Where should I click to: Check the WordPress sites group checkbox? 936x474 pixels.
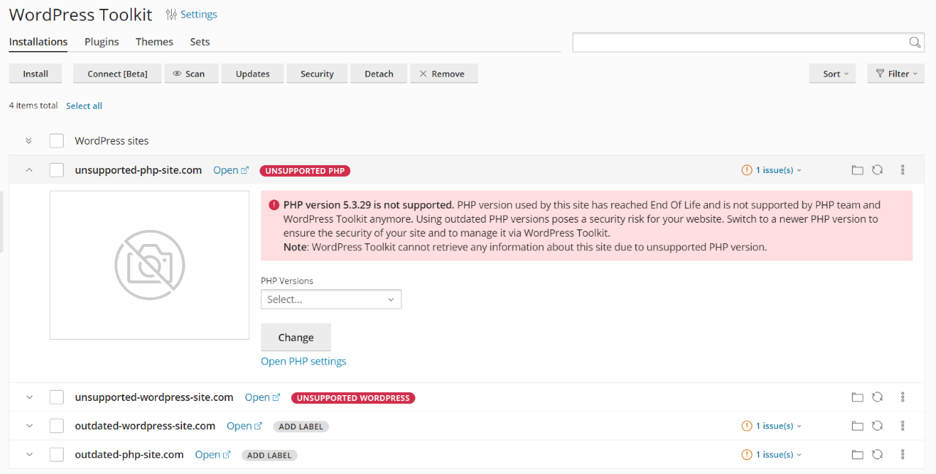coord(56,140)
